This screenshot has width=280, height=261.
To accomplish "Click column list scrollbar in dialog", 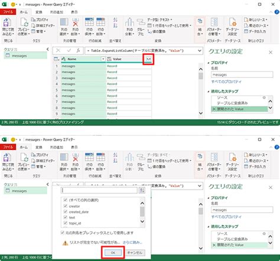I will 142,212.
